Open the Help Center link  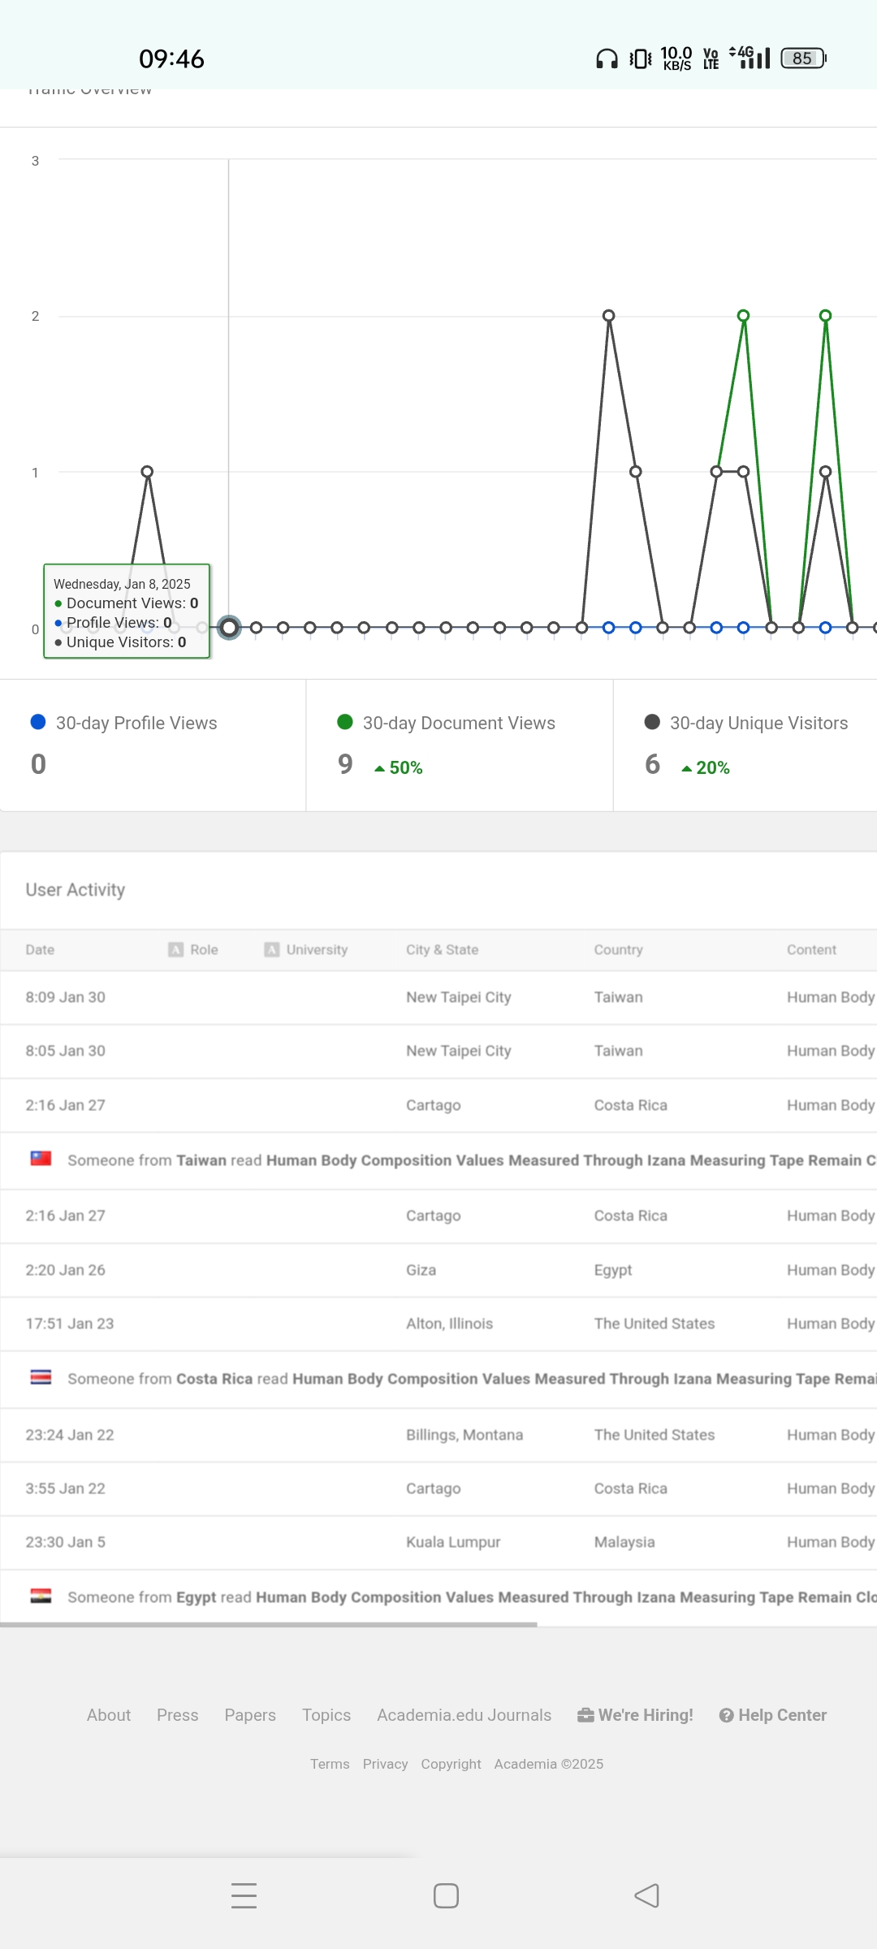773,1715
